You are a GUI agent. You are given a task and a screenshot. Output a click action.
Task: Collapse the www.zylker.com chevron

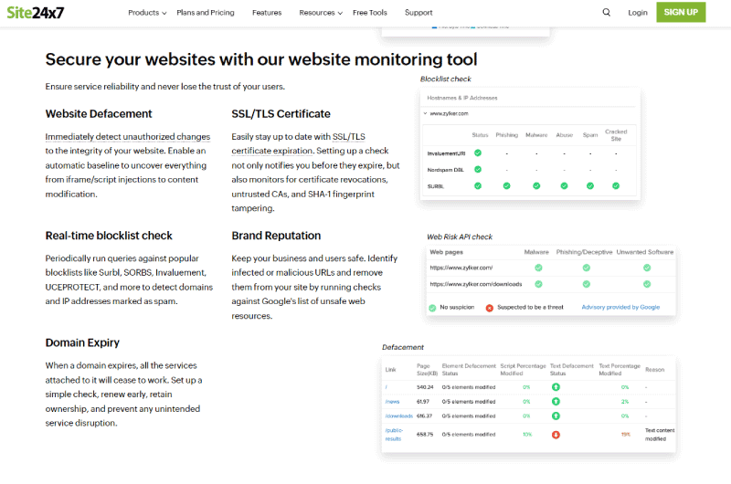[425, 113]
